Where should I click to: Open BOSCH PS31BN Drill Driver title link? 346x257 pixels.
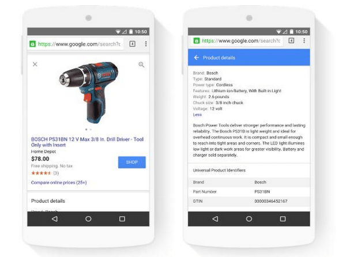[87, 142]
